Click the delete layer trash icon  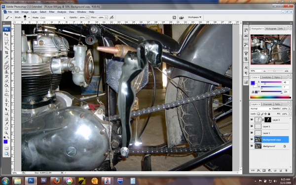(x=286, y=171)
